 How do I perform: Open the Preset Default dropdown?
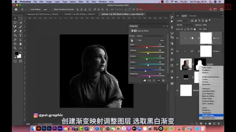click(151, 36)
